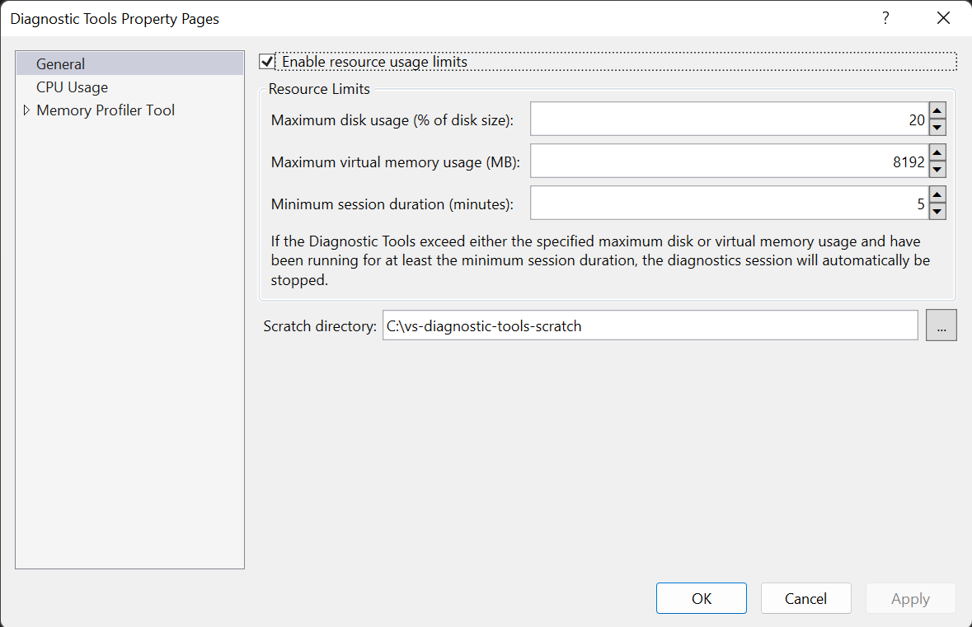This screenshot has width=972, height=627.
Task: Decrease maximum disk usage with down arrow
Action: click(937, 128)
